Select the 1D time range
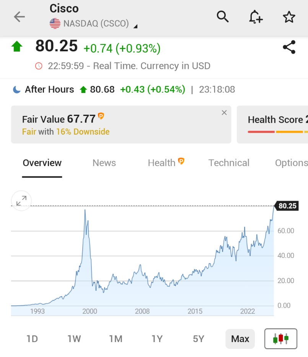 click(x=32, y=339)
